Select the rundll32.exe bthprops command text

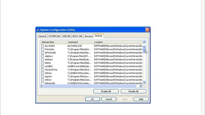pyautogui.click(x=79, y=66)
